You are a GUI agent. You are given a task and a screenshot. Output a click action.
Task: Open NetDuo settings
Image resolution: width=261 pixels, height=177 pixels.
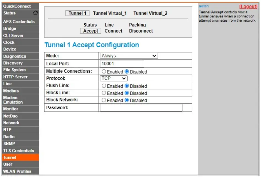pos(20,116)
